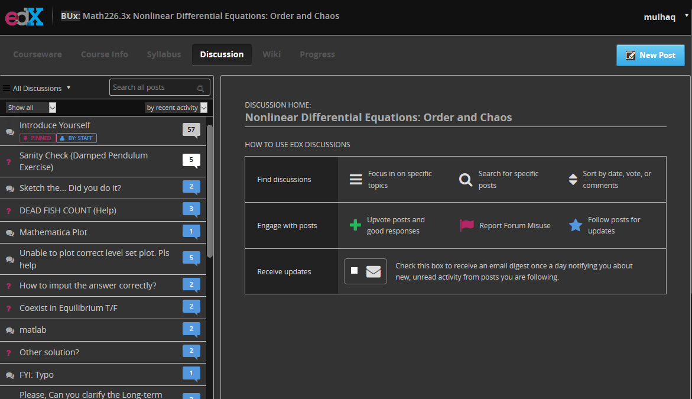Click the hamburger icon for focusing on specific topics

click(355, 179)
